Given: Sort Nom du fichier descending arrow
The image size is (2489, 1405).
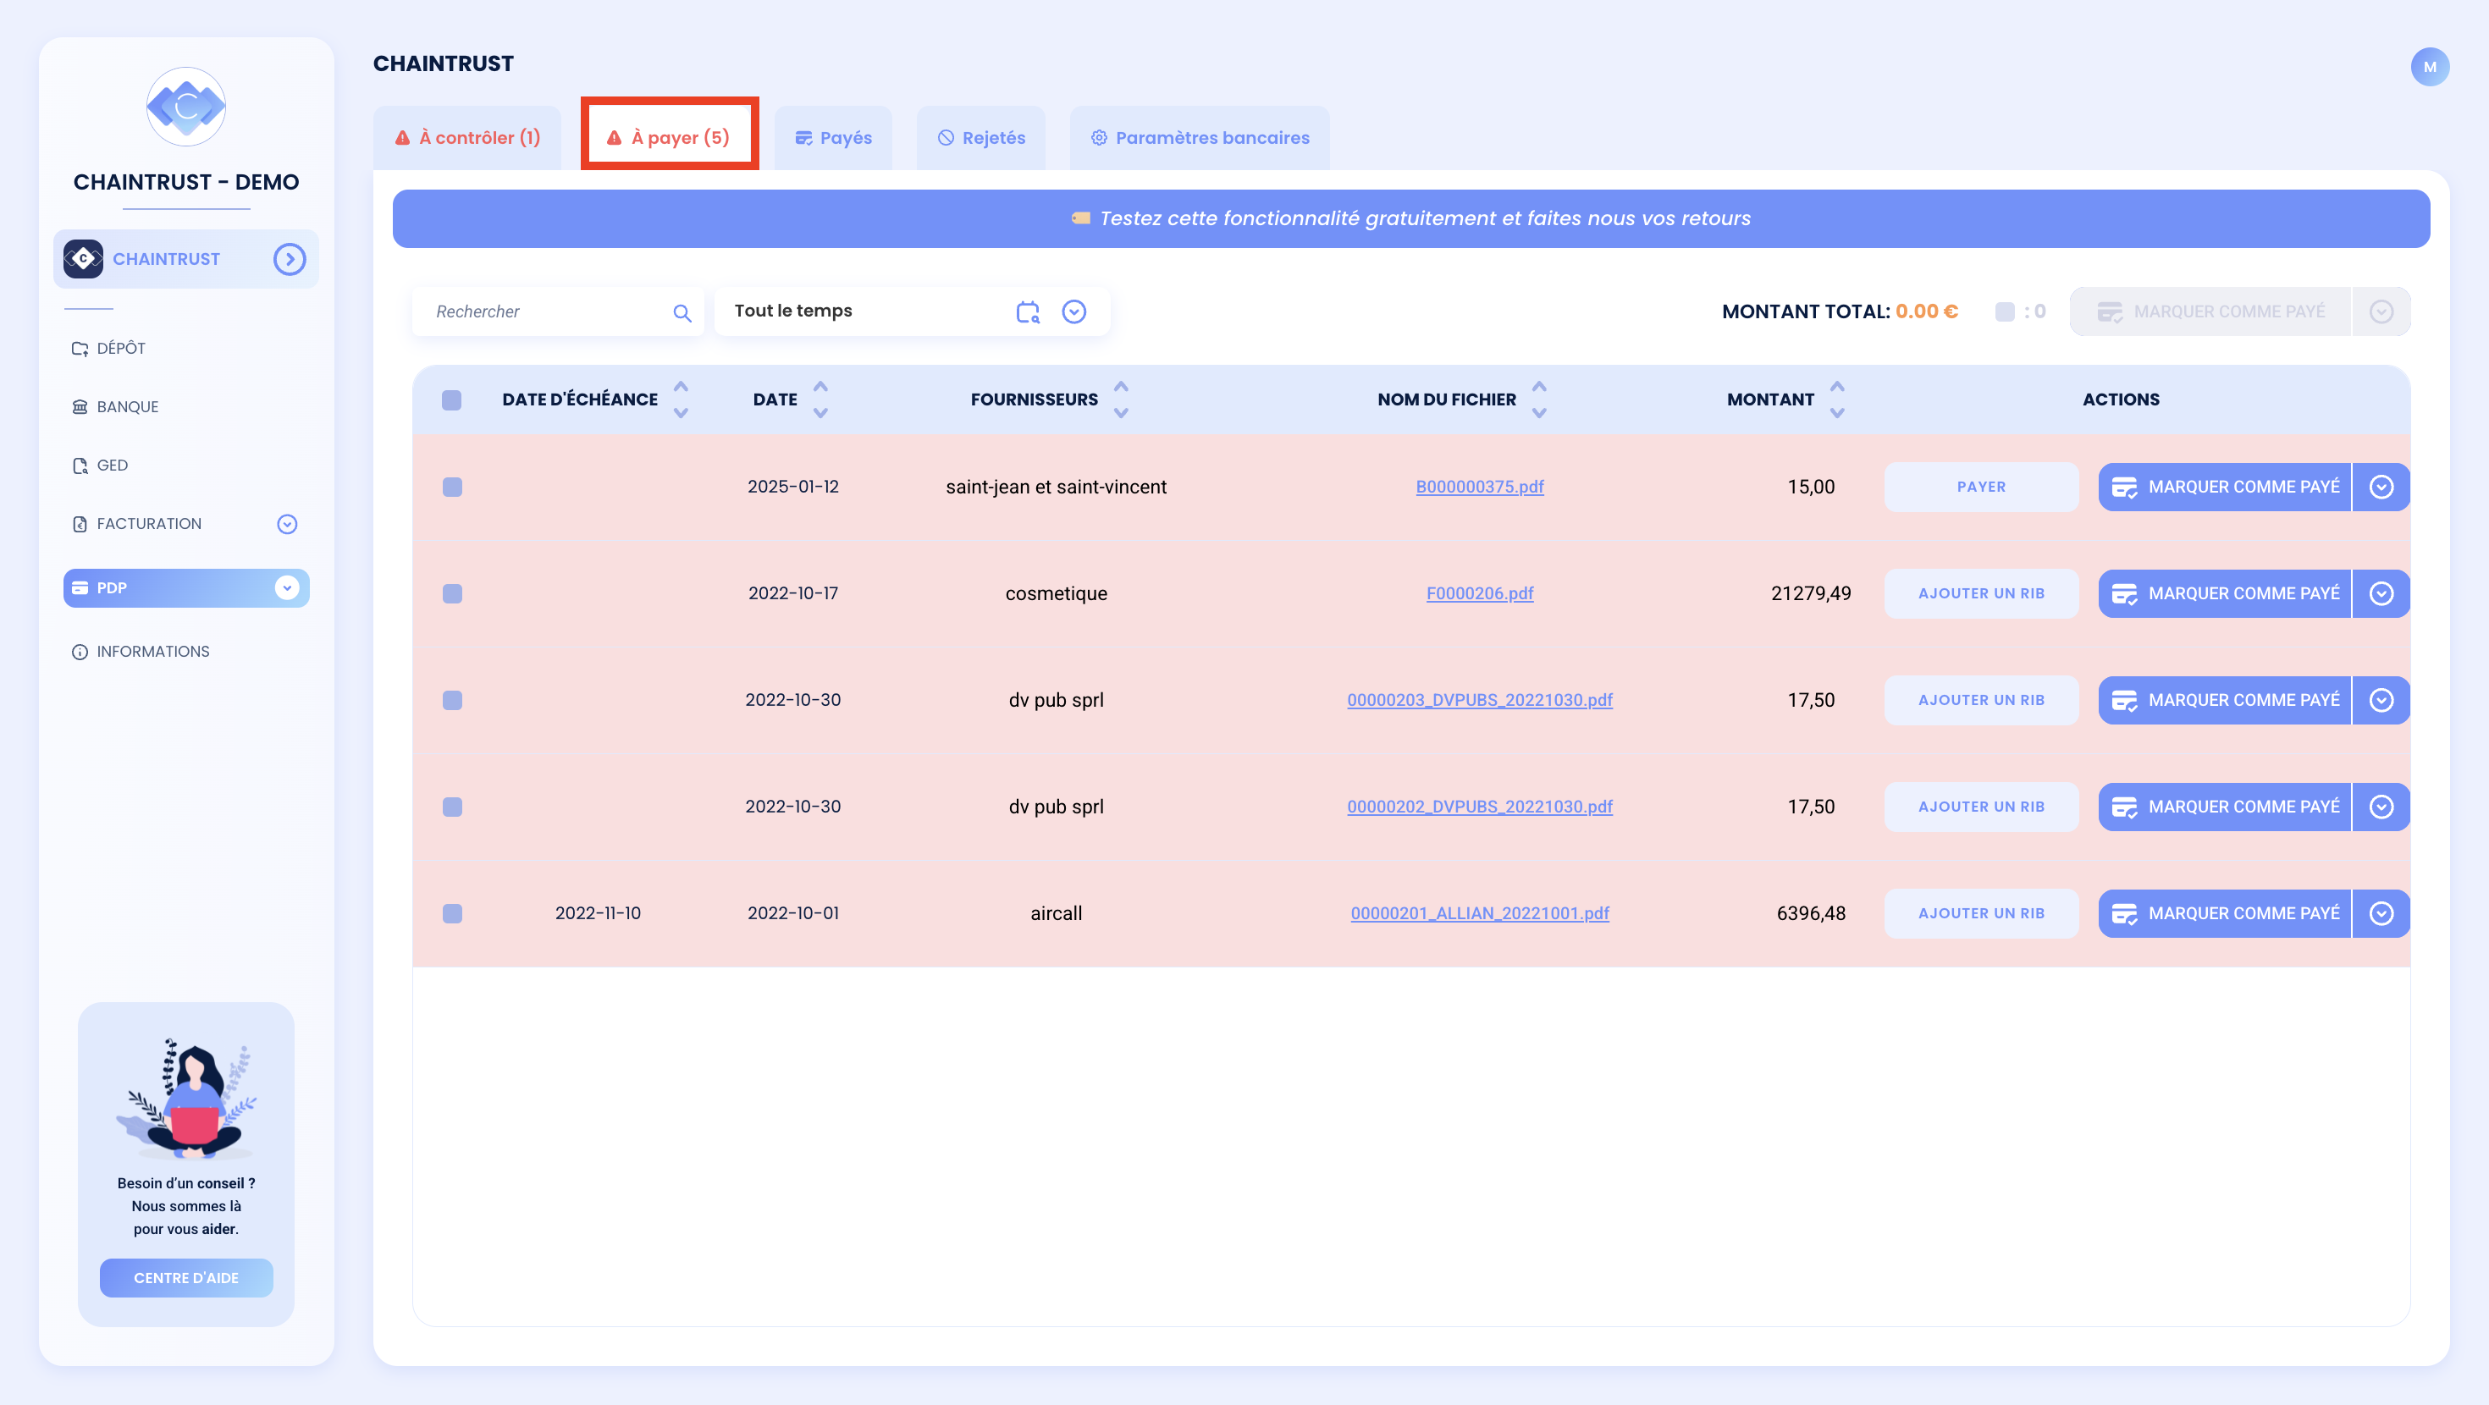Looking at the screenshot, I should click(x=1539, y=412).
